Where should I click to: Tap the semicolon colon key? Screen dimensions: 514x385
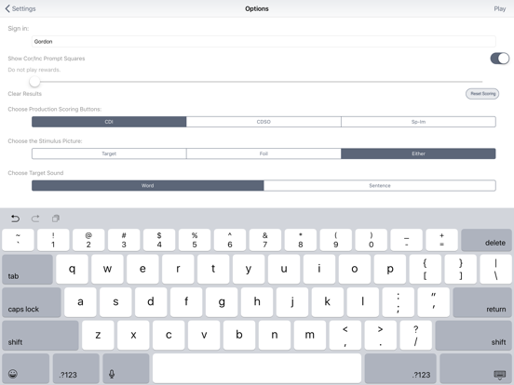[398, 302]
